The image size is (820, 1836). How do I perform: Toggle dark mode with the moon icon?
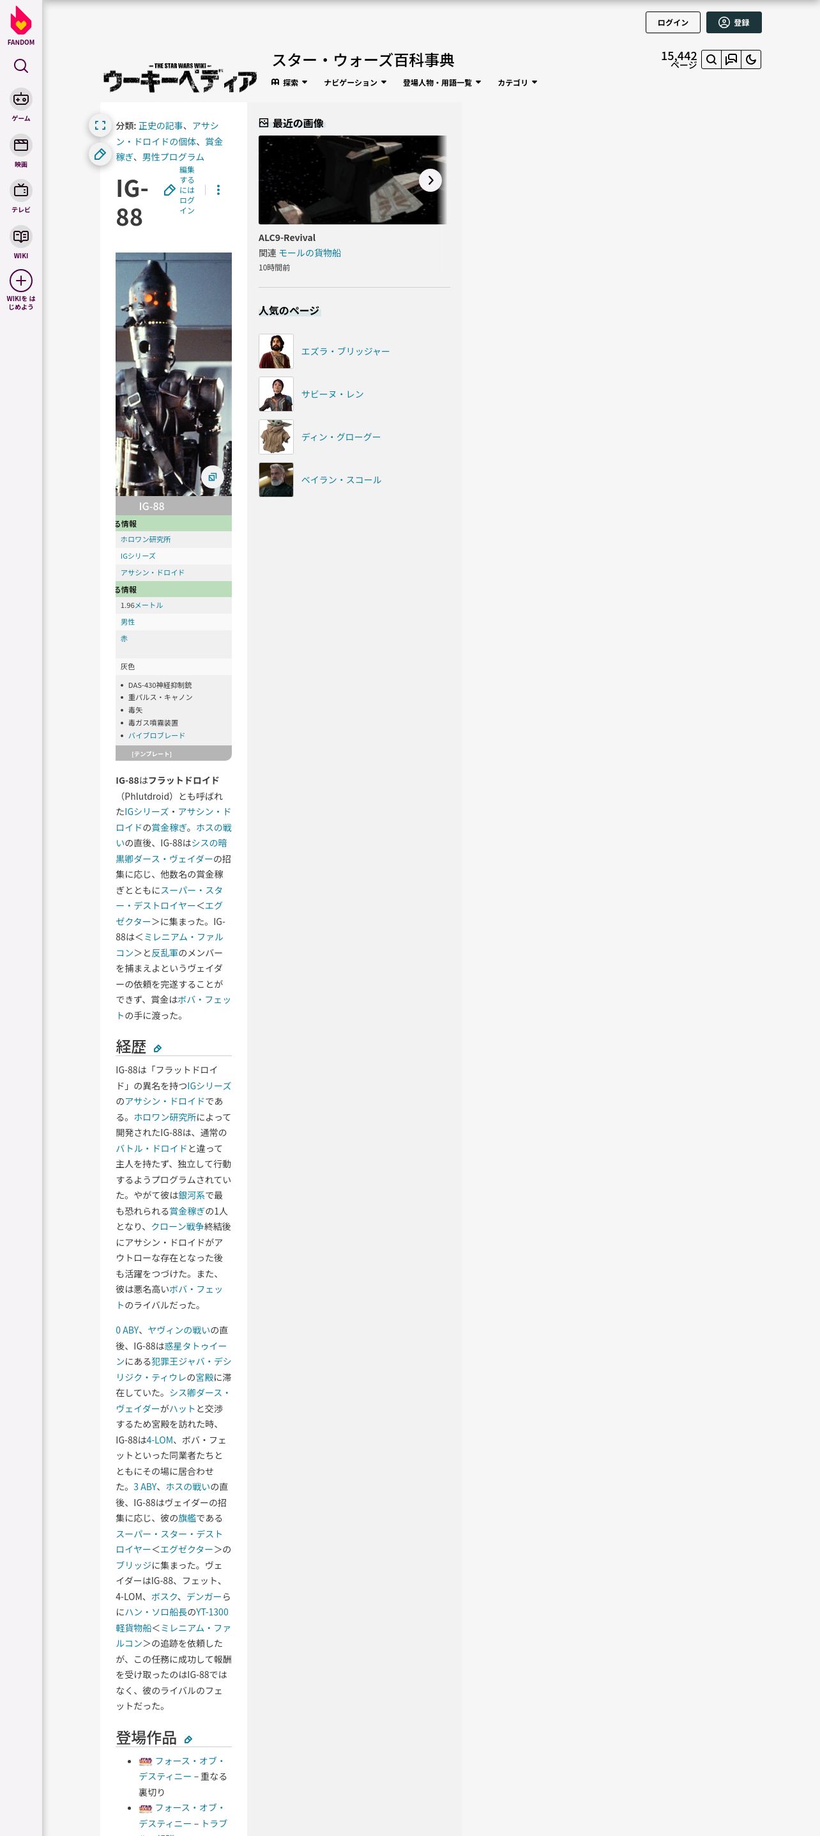[751, 60]
